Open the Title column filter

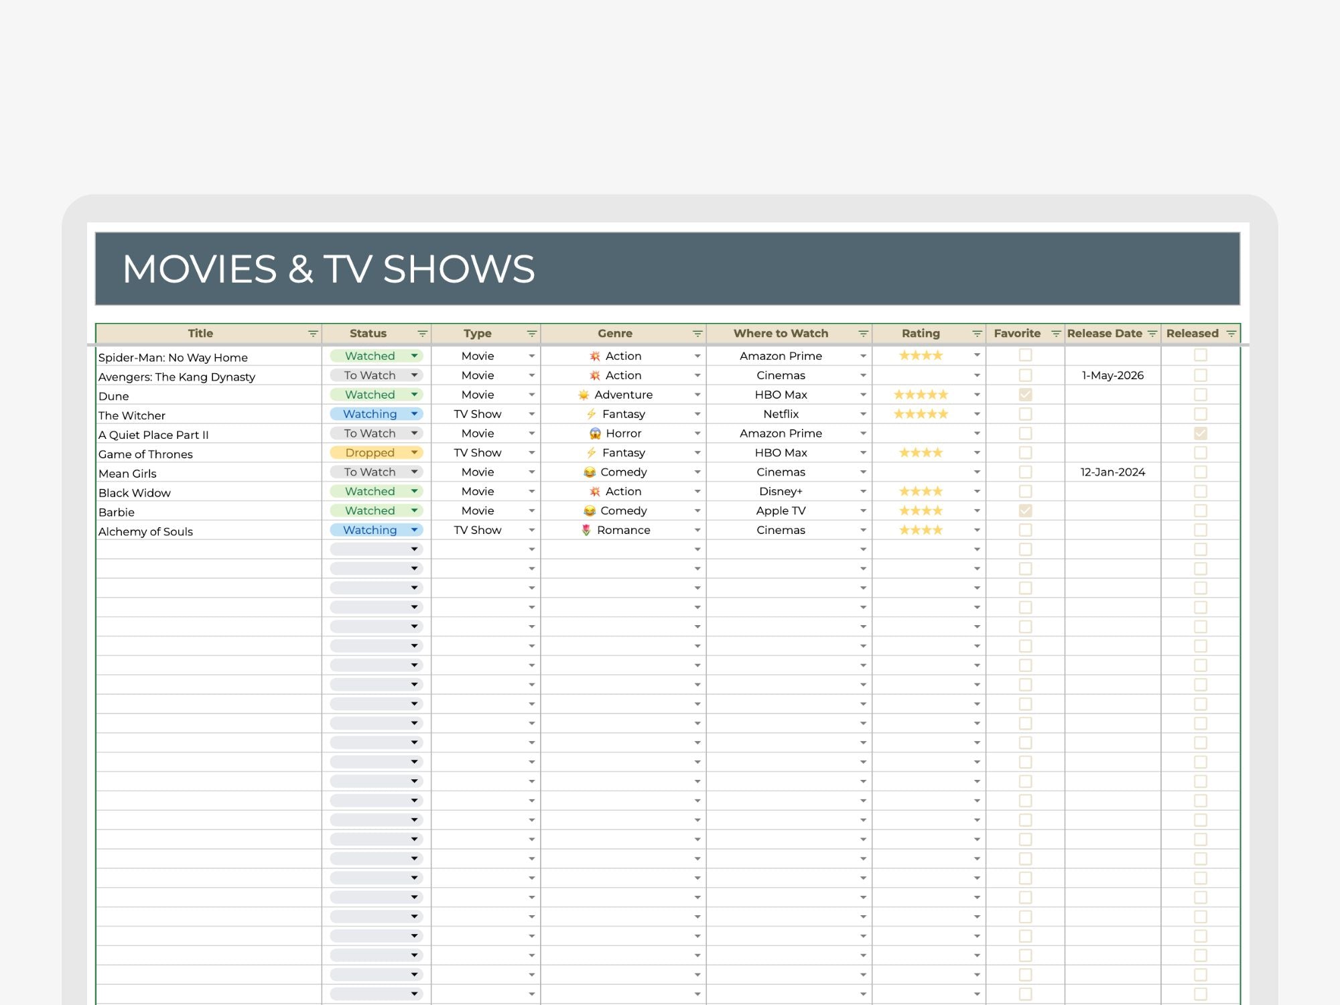pos(312,333)
